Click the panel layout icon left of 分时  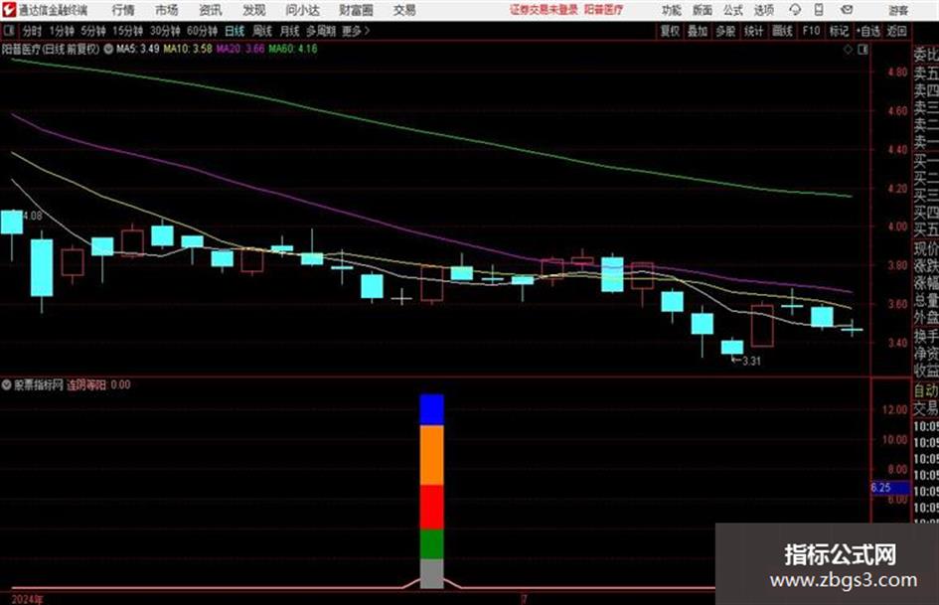tap(8, 31)
